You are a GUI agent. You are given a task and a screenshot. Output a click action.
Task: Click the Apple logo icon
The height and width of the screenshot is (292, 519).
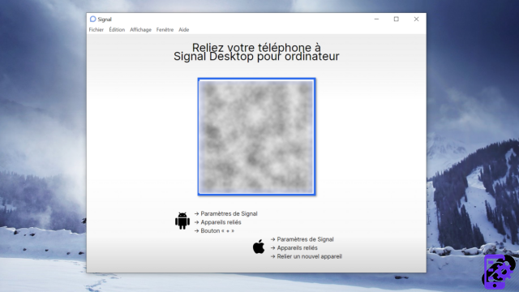pyautogui.click(x=259, y=247)
